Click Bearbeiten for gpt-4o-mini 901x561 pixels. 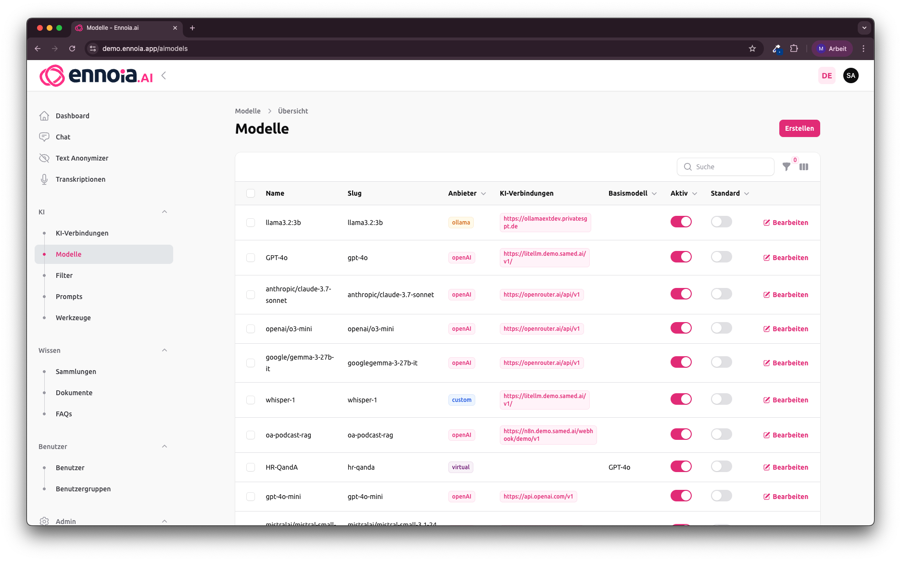coord(786,497)
